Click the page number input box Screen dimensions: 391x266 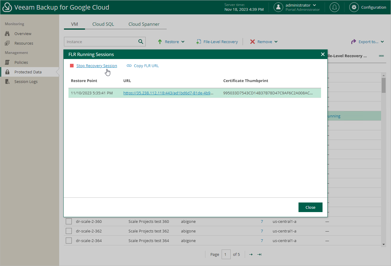point(226,254)
